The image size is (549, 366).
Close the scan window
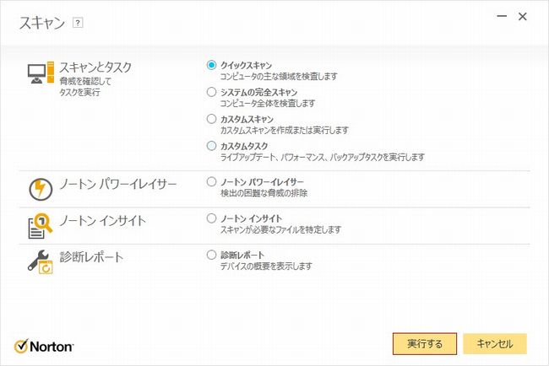click(524, 17)
